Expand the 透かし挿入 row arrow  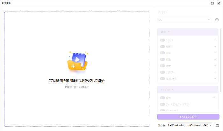point(215,79)
